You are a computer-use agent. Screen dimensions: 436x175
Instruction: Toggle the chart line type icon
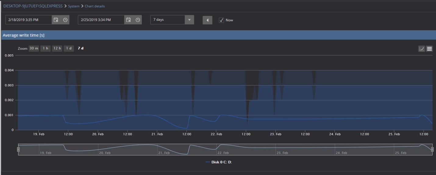[422, 49]
